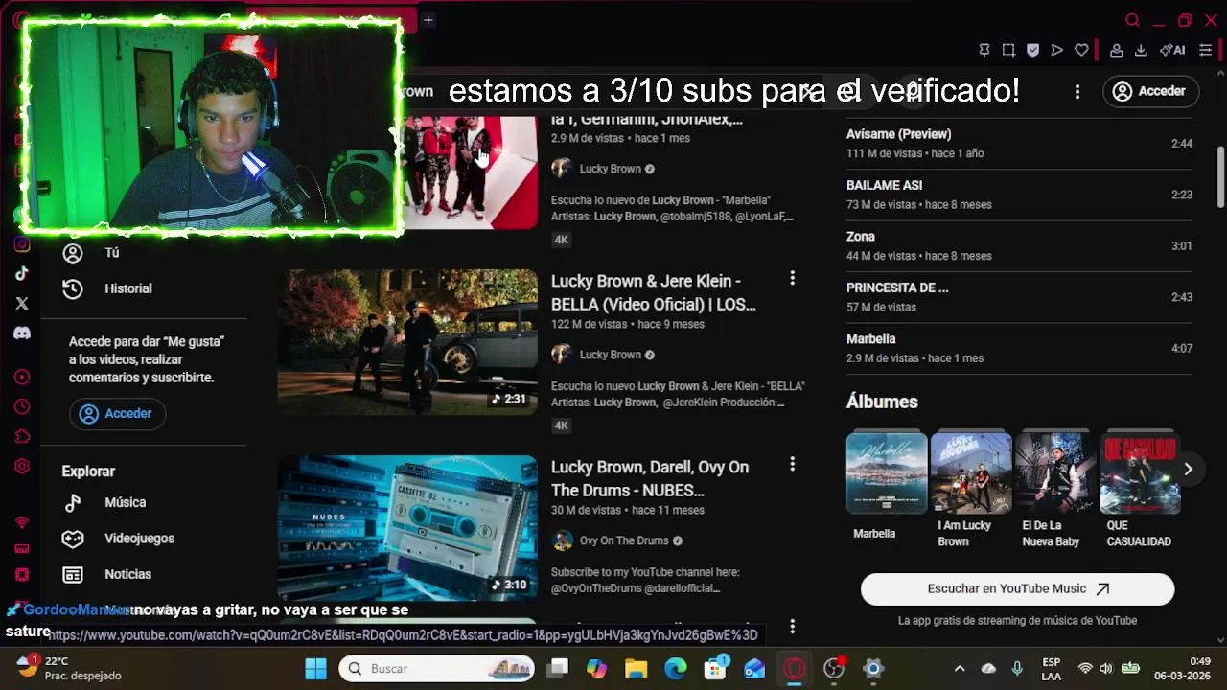Click Escuchar en YouTube Music button
Image resolution: width=1227 pixels, height=690 pixels.
coord(1017,589)
